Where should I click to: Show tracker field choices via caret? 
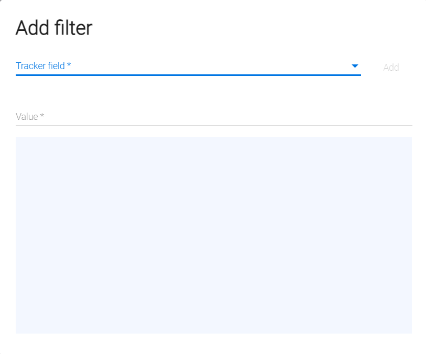pos(355,66)
